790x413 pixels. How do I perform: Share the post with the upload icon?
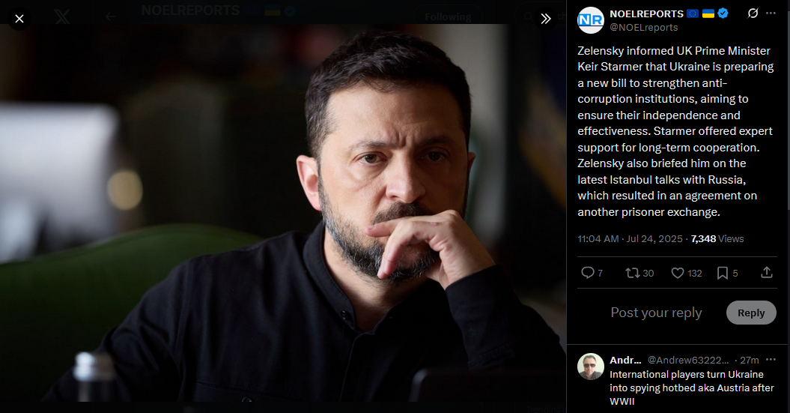(x=766, y=273)
